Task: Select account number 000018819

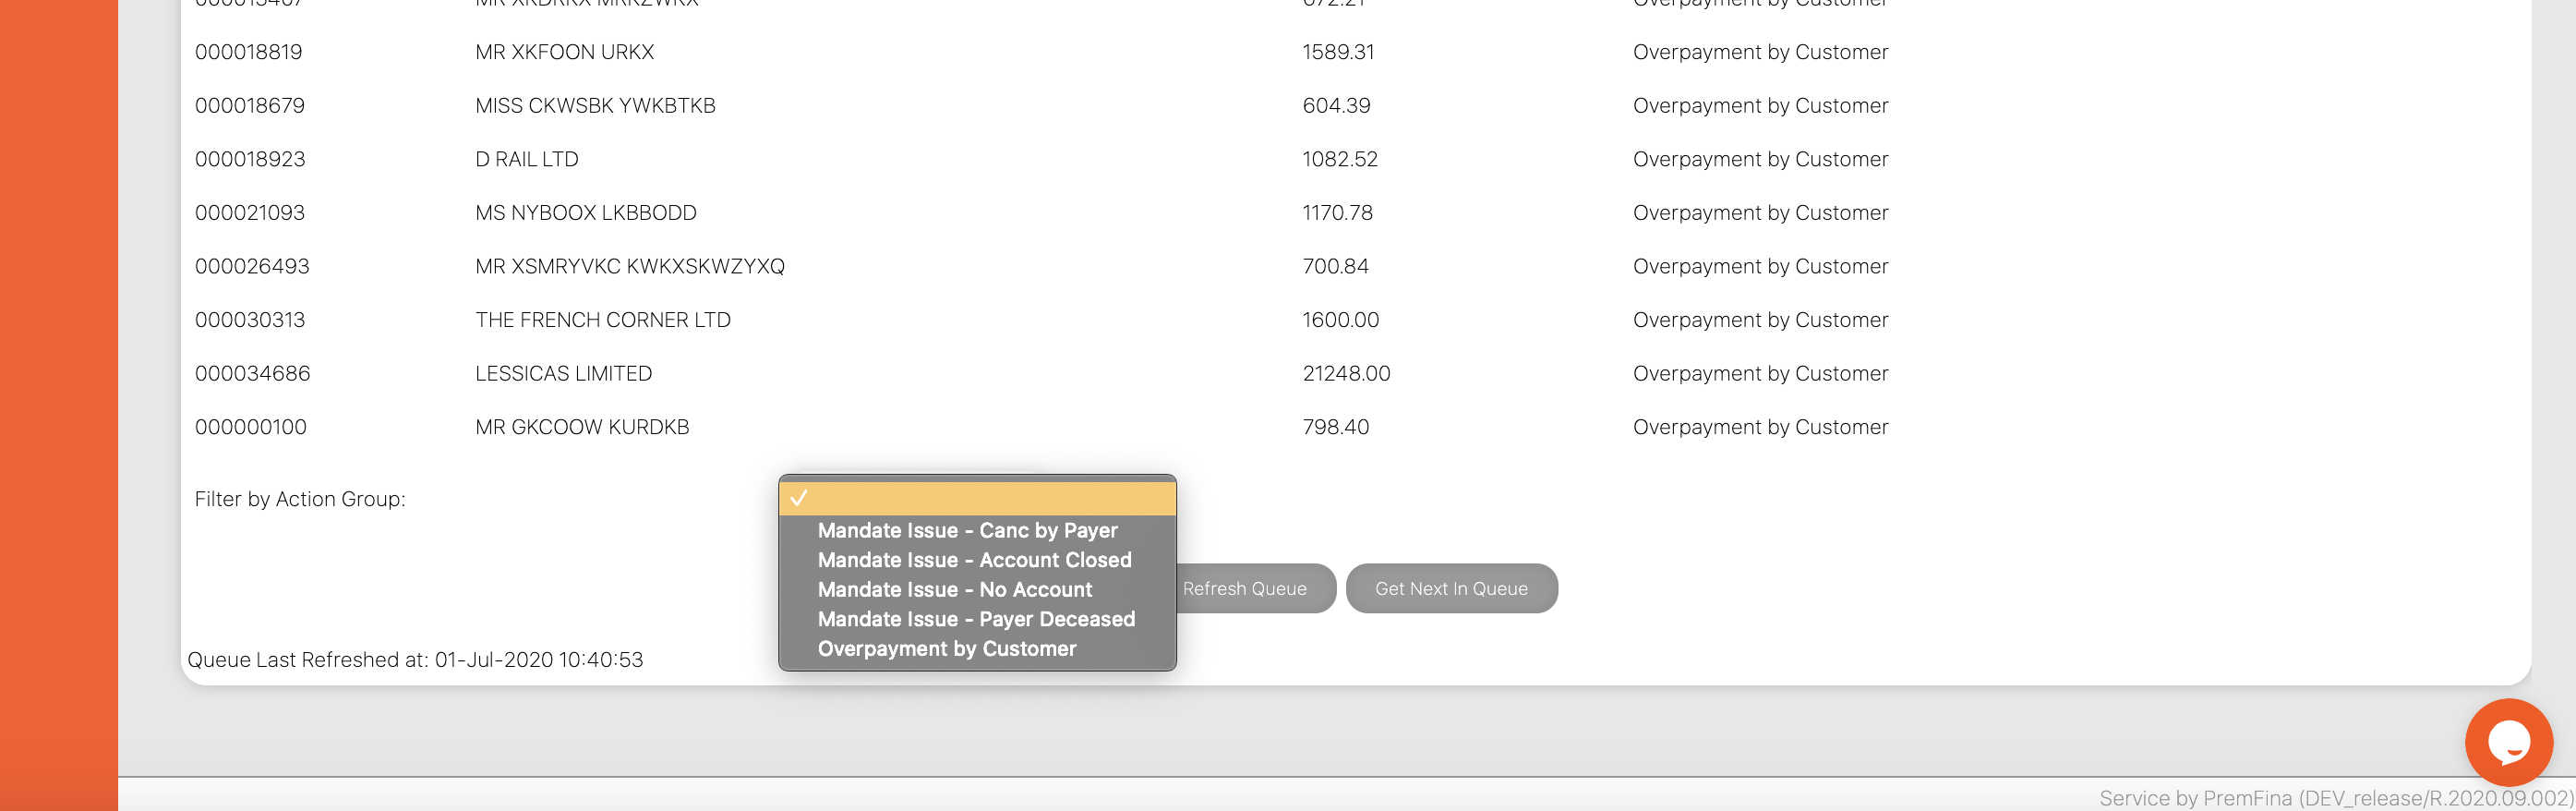Action: 248,52
